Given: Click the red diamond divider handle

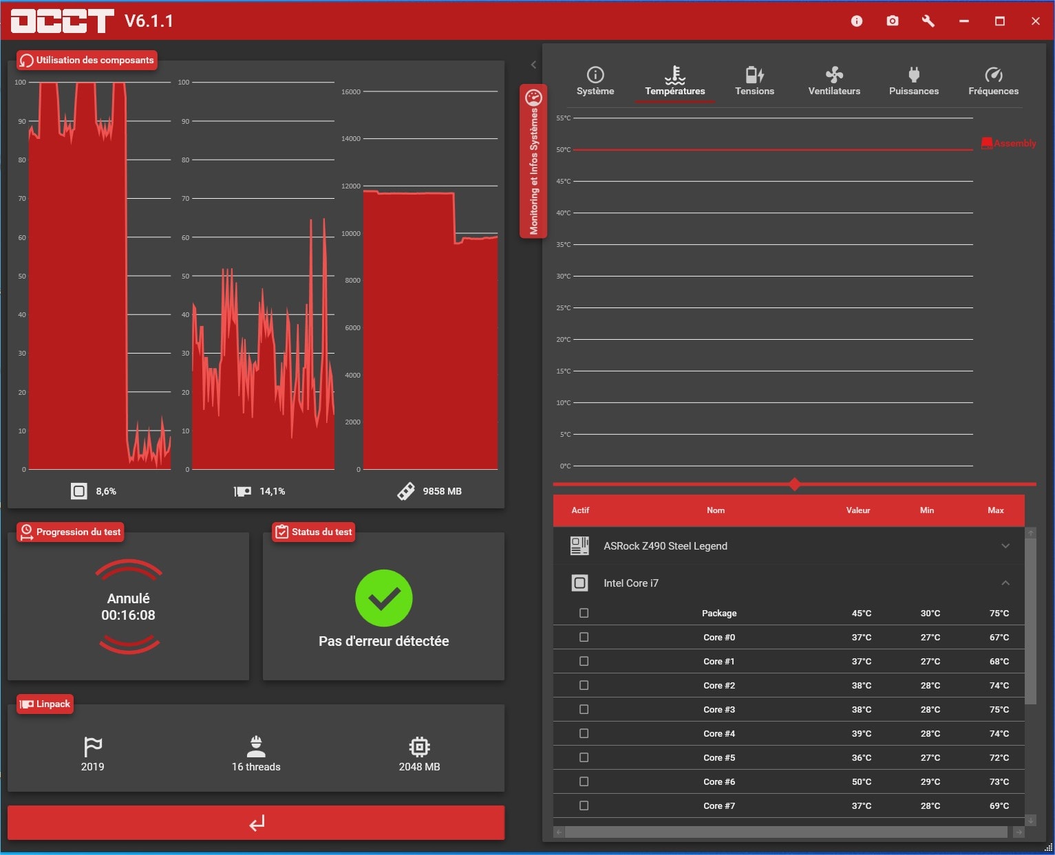Looking at the screenshot, I should 795,484.
